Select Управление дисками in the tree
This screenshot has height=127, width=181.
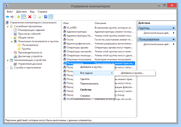pyautogui.click(x=30, y=64)
